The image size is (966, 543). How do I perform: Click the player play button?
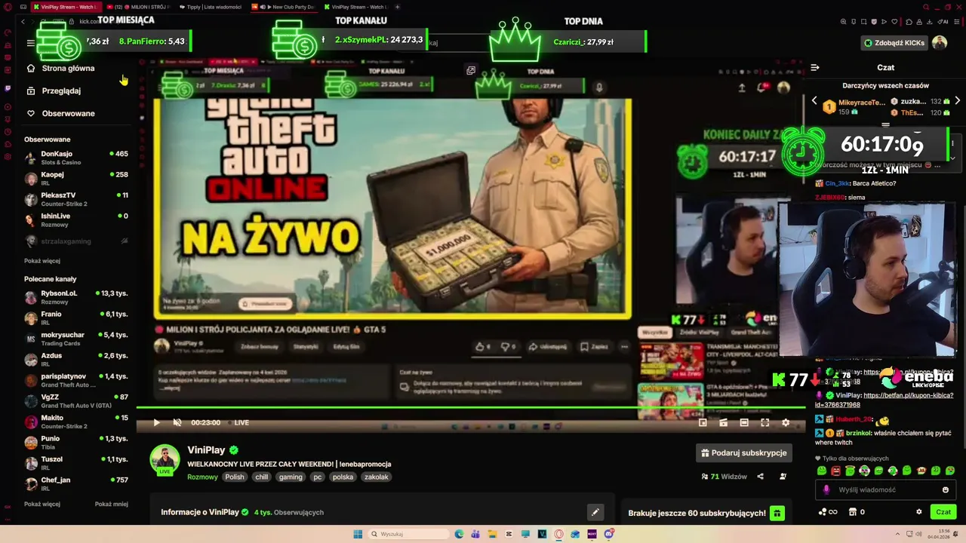156,422
